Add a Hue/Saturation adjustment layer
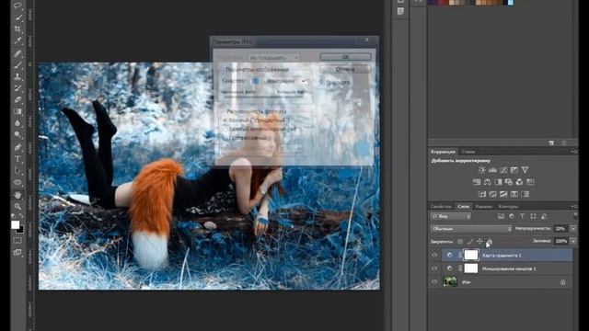This screenshot has width=589, height=331. 477,182
